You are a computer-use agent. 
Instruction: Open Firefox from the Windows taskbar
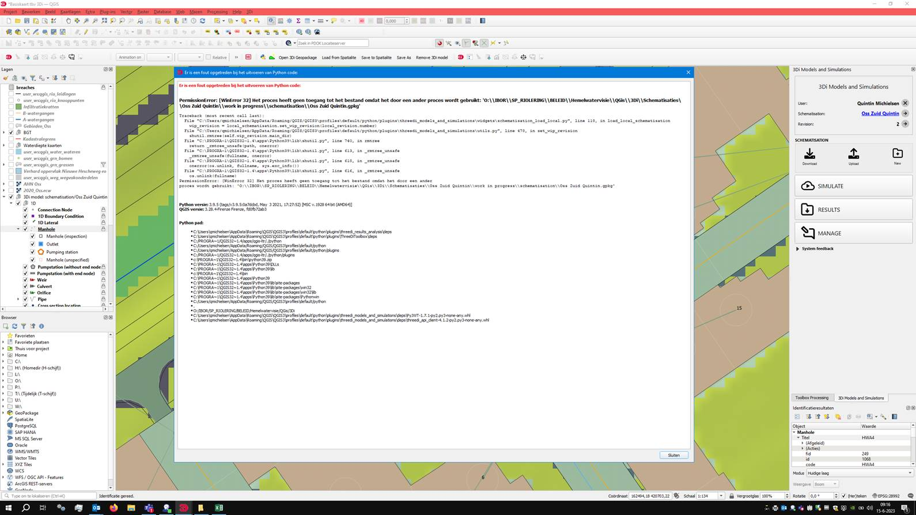(113, 508)
